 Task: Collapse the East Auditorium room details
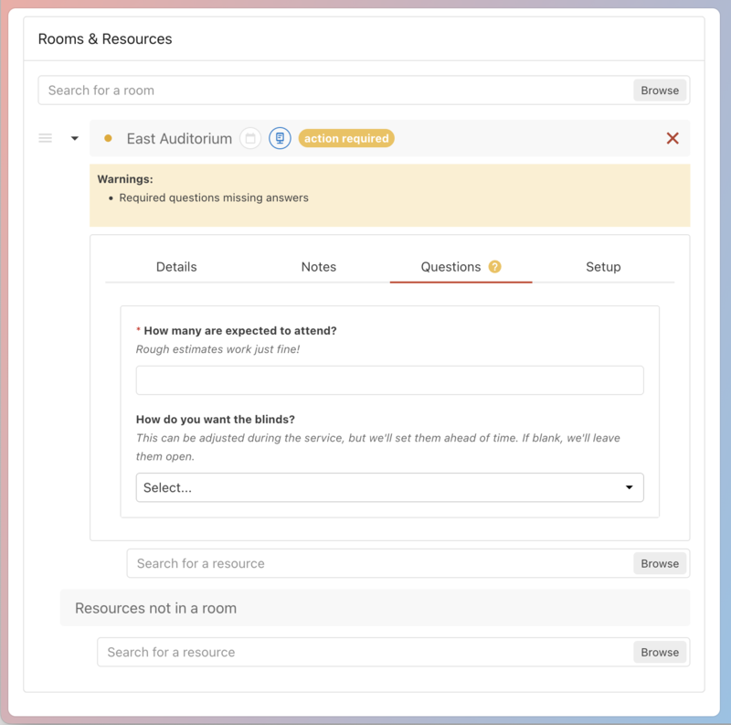pyautogui.click(x=75, y=139)
